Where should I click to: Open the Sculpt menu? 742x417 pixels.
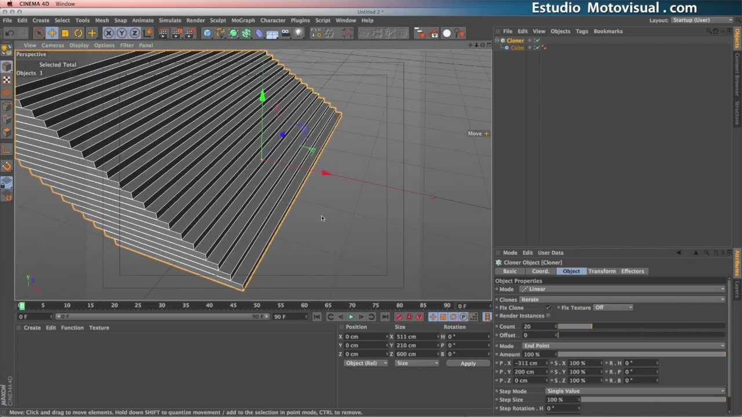[x=218, y=20]
